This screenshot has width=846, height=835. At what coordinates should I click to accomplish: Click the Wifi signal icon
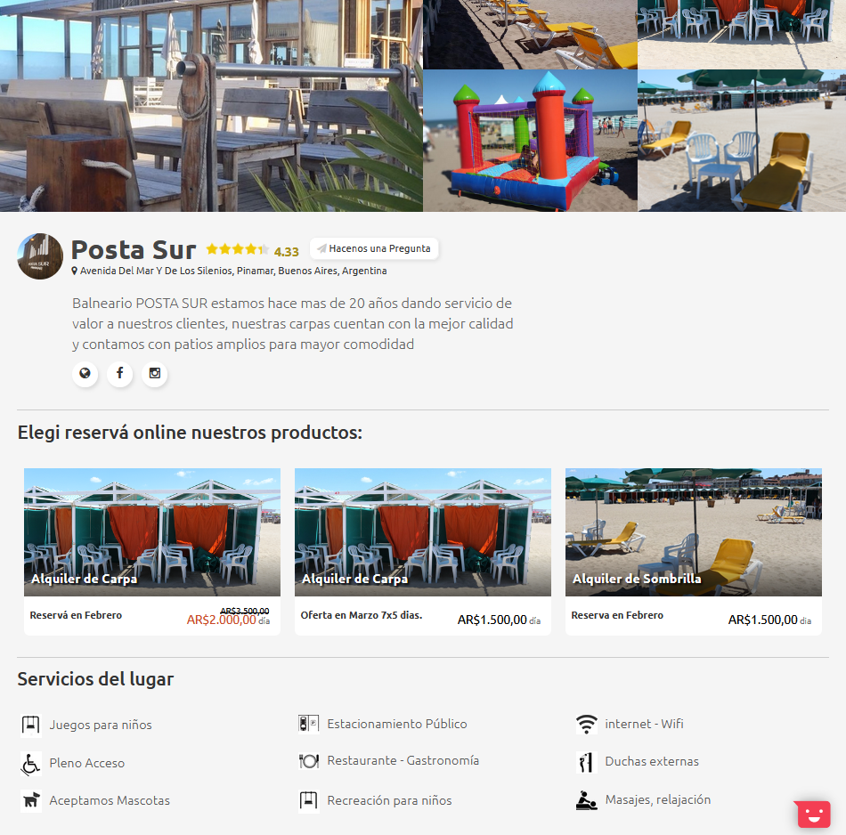587,724
